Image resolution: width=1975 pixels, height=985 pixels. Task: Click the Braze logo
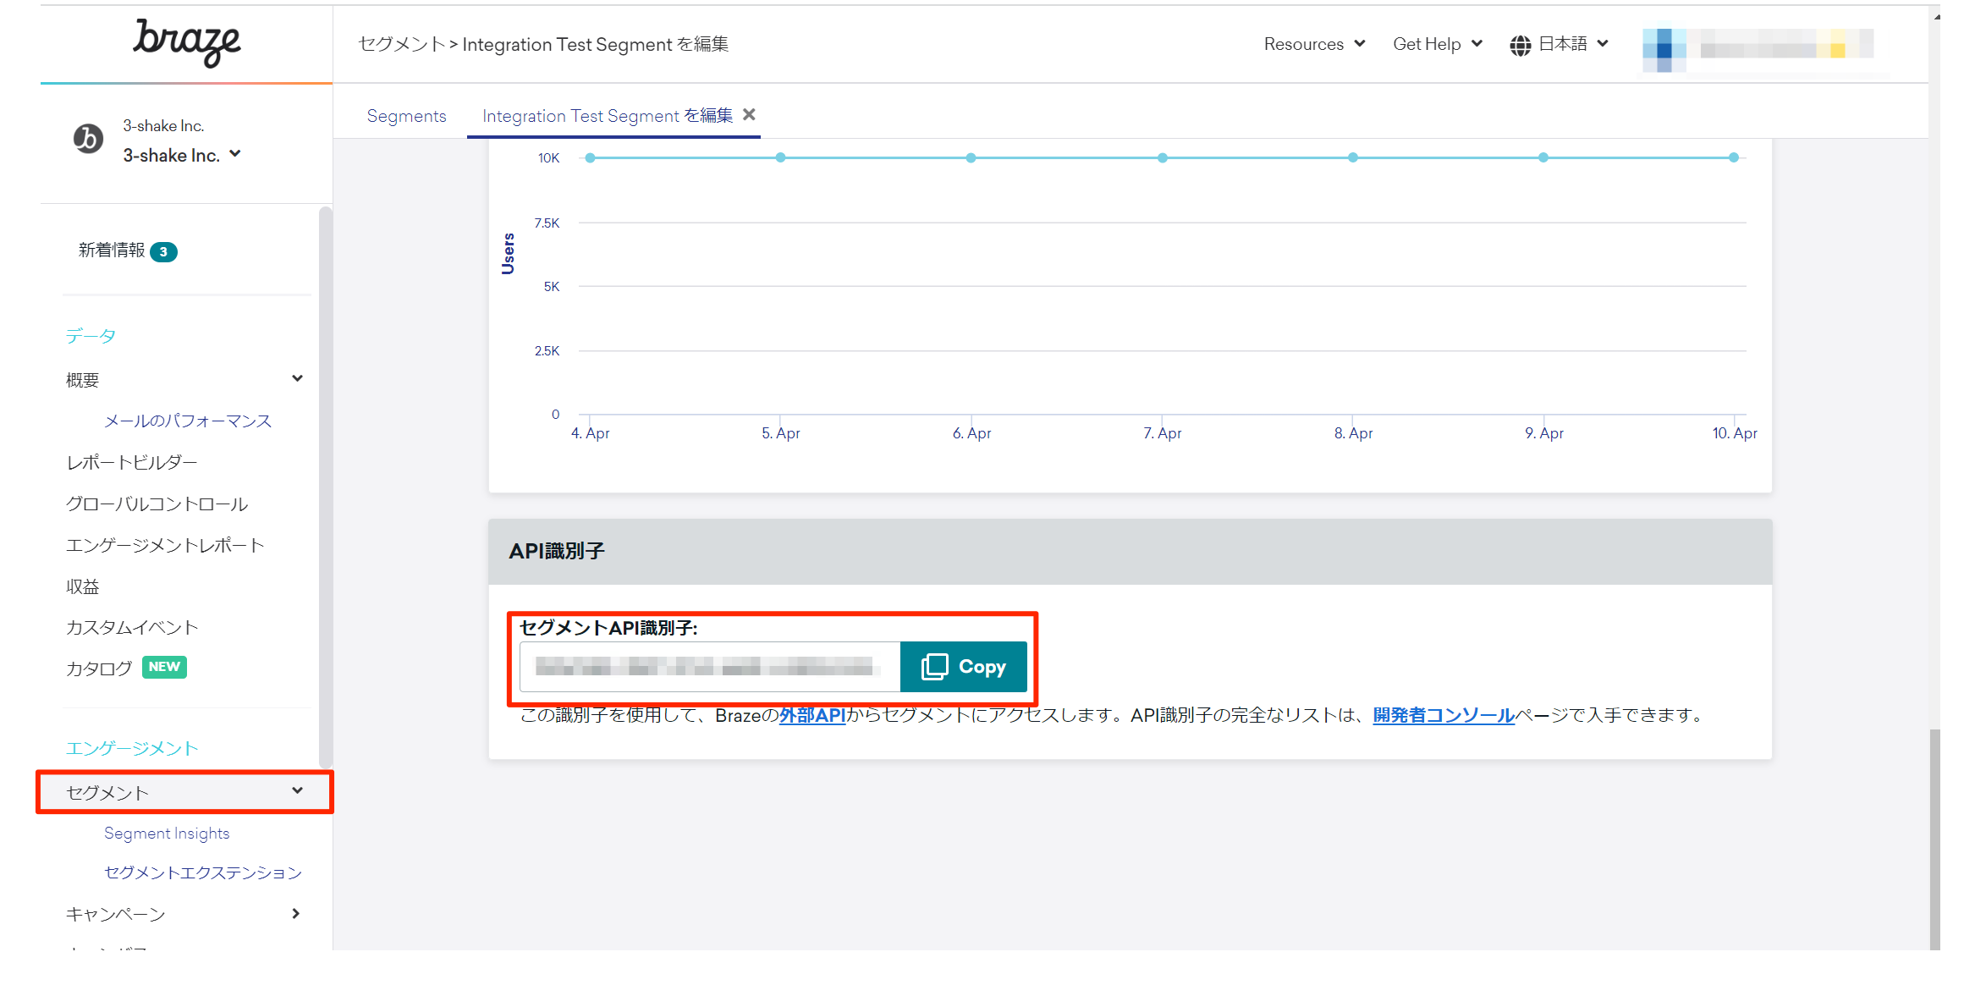186,41
